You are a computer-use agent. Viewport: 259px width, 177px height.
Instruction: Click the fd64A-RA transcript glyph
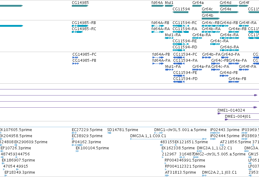158,32
